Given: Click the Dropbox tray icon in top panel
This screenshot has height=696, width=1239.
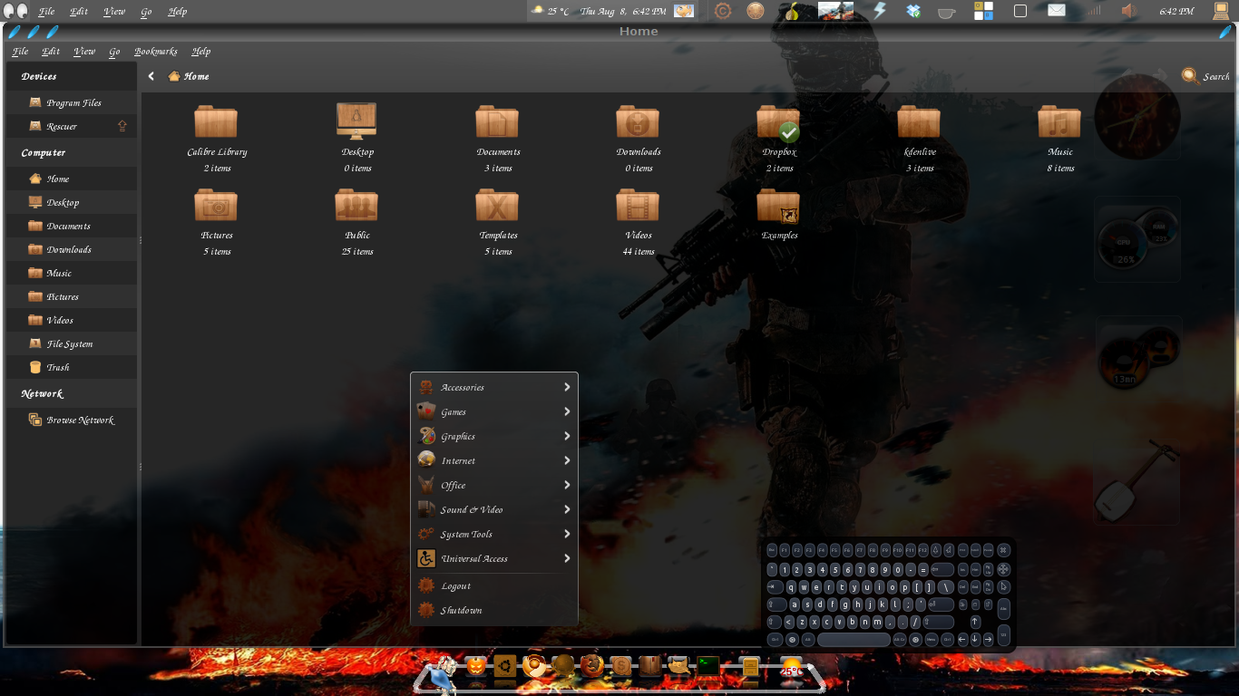Looking at the screenshot, I should point(913,11).
